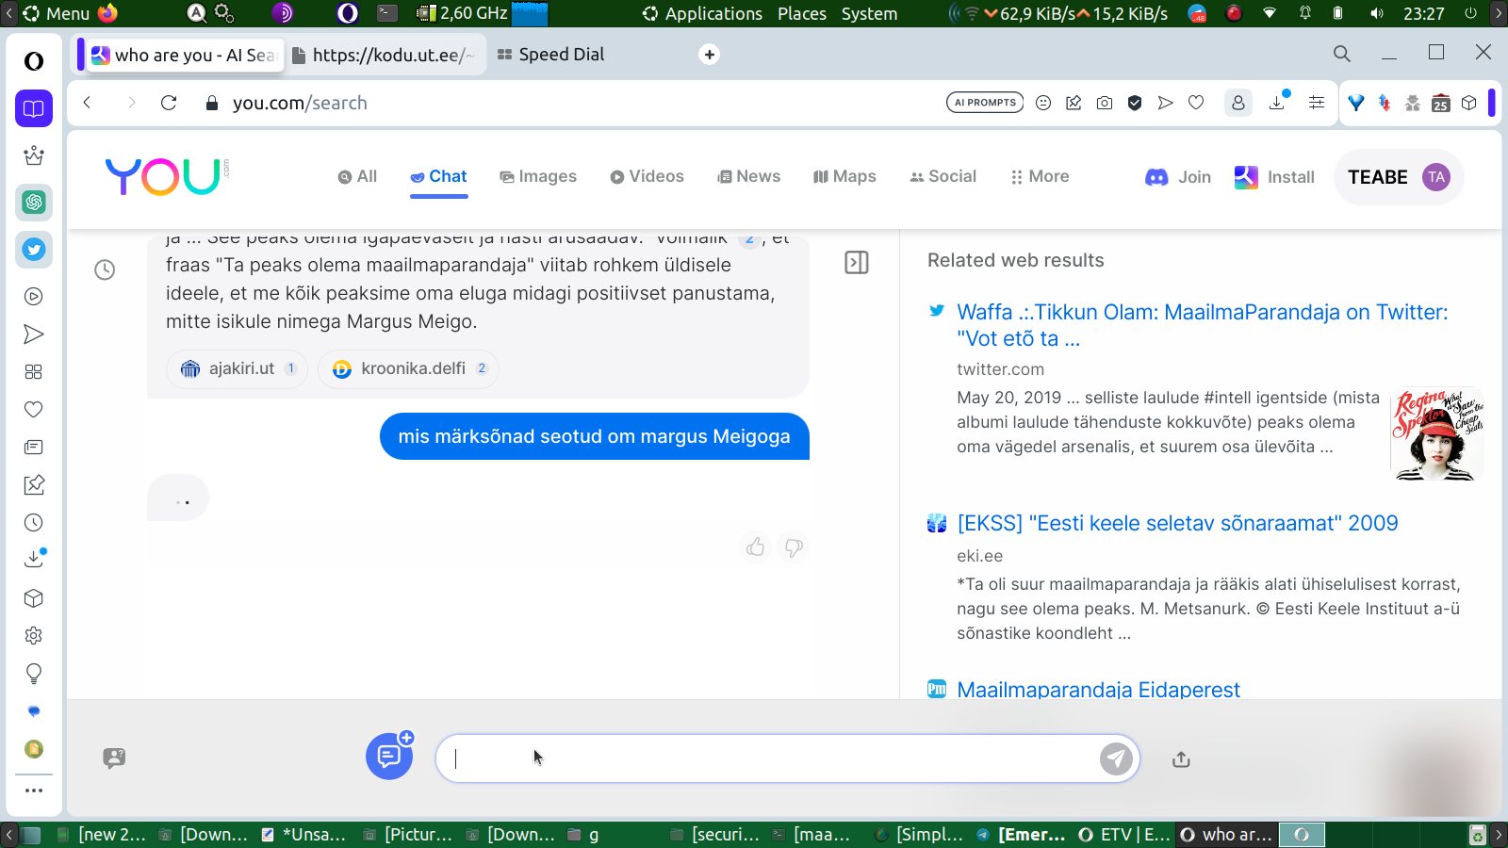The height and width of the screenshot is (848, 1508).
Task: Open TEABE account profile menu
Action: click(x=1399, y=177)
